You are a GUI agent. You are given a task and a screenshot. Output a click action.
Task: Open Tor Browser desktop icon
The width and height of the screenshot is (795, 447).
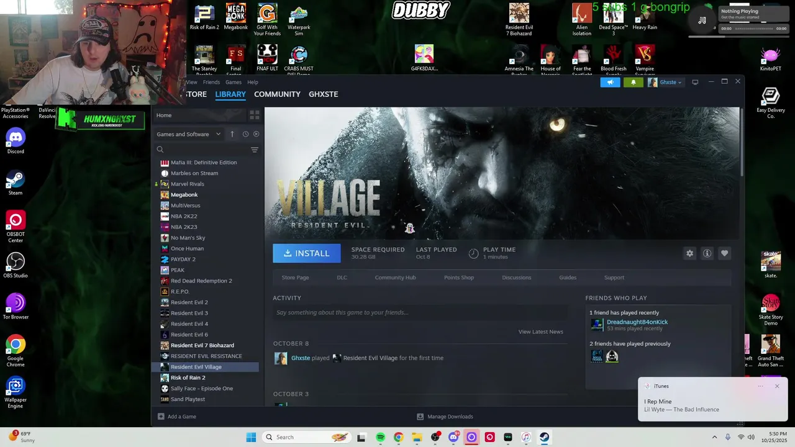coord(16,306)
